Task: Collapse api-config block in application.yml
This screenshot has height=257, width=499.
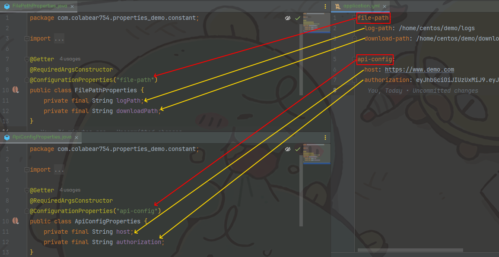Action: pos(354,59)
